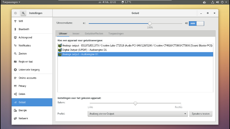Open the Profiel dropdown Analoog stereo Output
Screen dimensions: 230x129
pos(138,114)
